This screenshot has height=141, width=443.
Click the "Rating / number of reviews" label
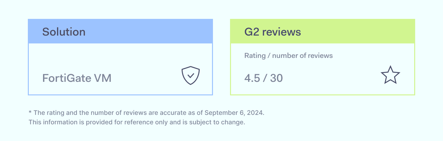288,56
